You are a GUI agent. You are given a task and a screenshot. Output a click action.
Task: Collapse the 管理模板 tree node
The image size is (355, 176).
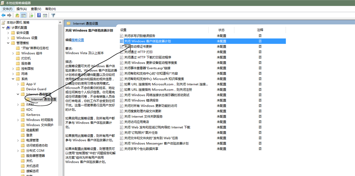pos(8,43)
